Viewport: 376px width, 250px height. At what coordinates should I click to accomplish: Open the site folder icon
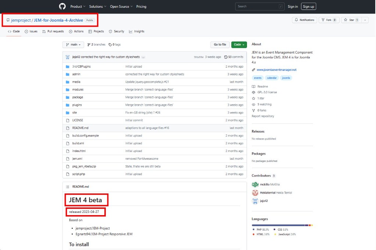pyautogui.click(x=68, y=113)
